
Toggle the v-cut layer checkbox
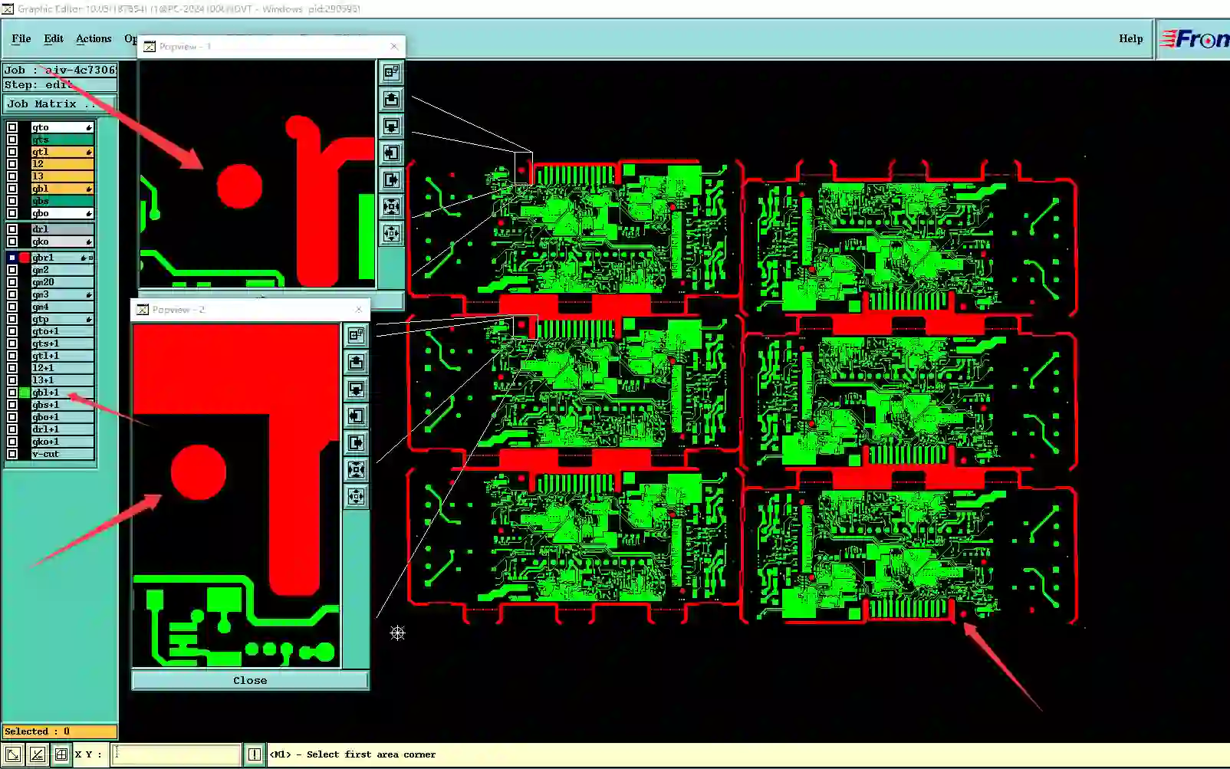pyautogui.click(x=12, y=454)
